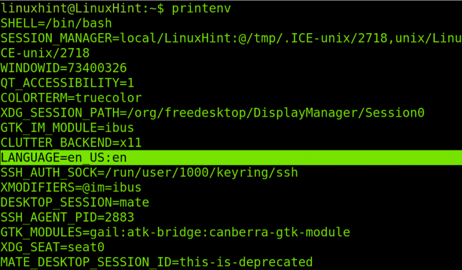Click the GTK_MODULES line
The width and height of the screenshot is (462, 270).
175,232
